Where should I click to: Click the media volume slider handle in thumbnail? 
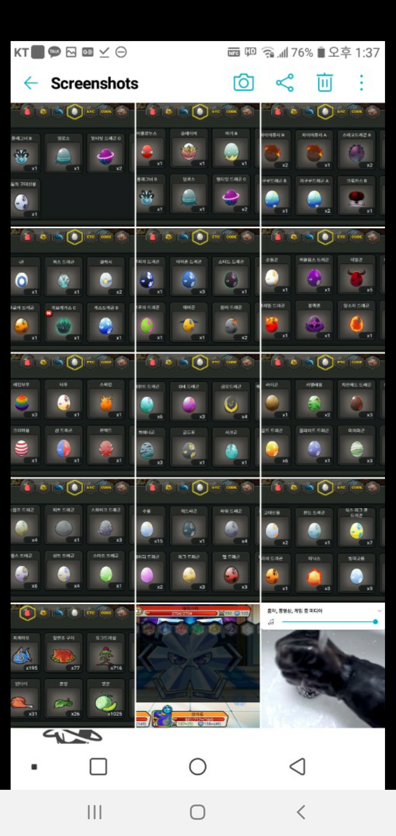375,621
